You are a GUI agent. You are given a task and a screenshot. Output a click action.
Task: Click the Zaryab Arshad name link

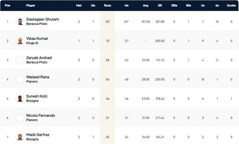point(39,58)
